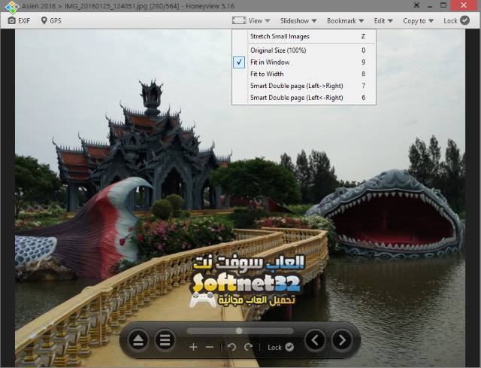Select Smart Double page (Left->Right)

coord(304,86)
